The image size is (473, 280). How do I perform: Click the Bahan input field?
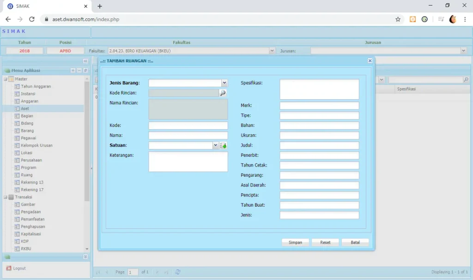(x=320, y=125)
